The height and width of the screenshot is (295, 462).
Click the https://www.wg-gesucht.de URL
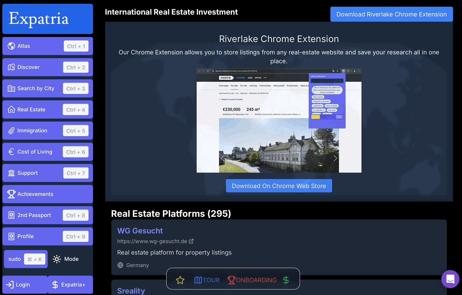pos(152,241)
